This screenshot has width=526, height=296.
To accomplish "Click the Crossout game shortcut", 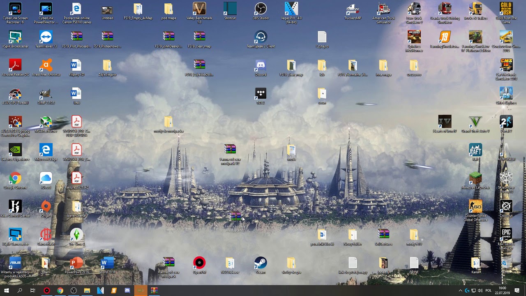I will (506, 209).
